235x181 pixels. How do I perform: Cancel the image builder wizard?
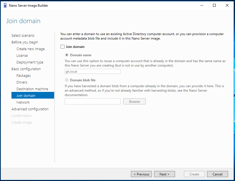[x=217, y=174]
